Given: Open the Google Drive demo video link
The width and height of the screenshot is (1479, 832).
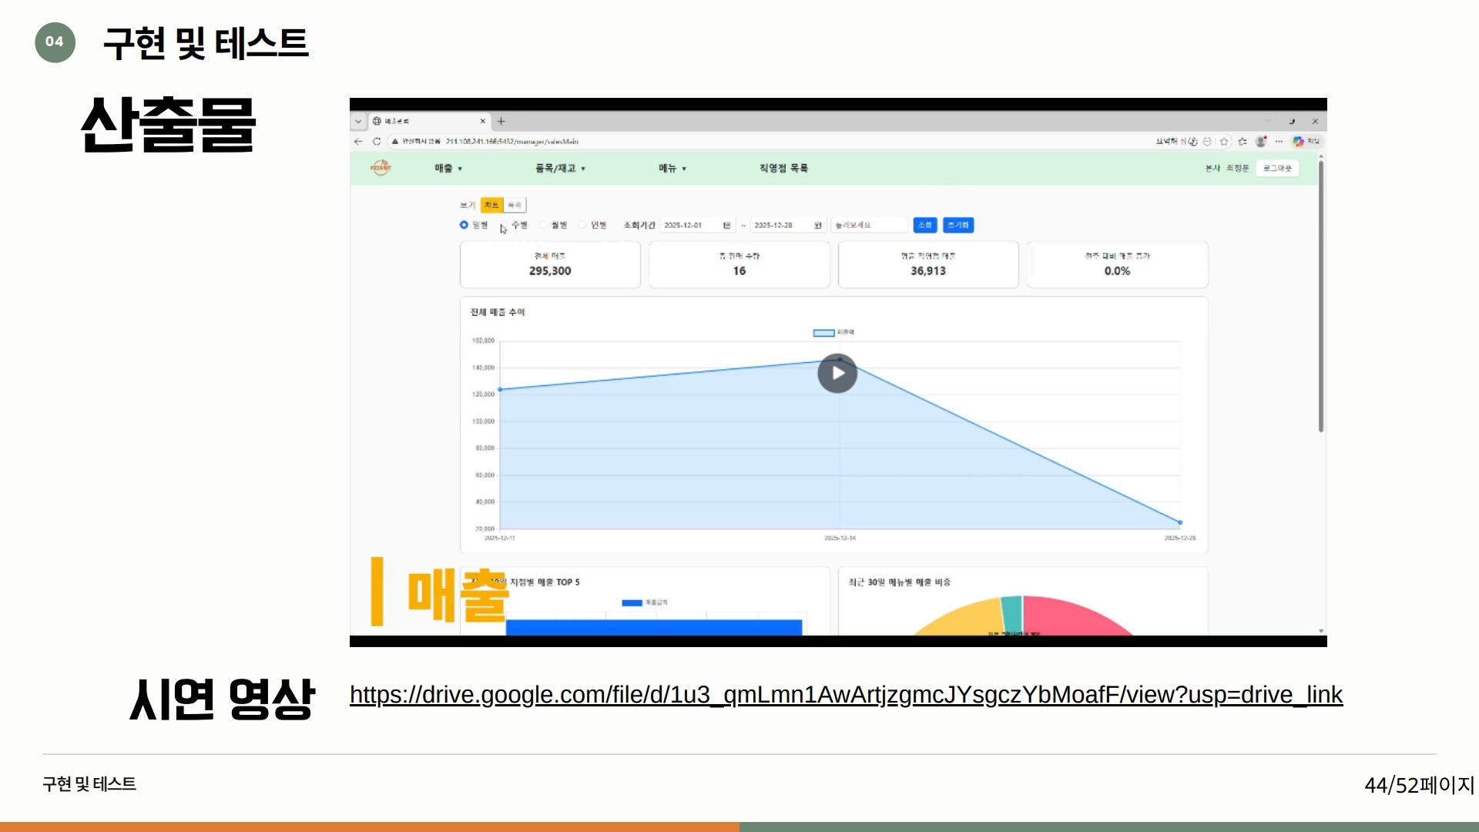Looking at the screenshot, I should pyautogui.click(x=846, y=695).
